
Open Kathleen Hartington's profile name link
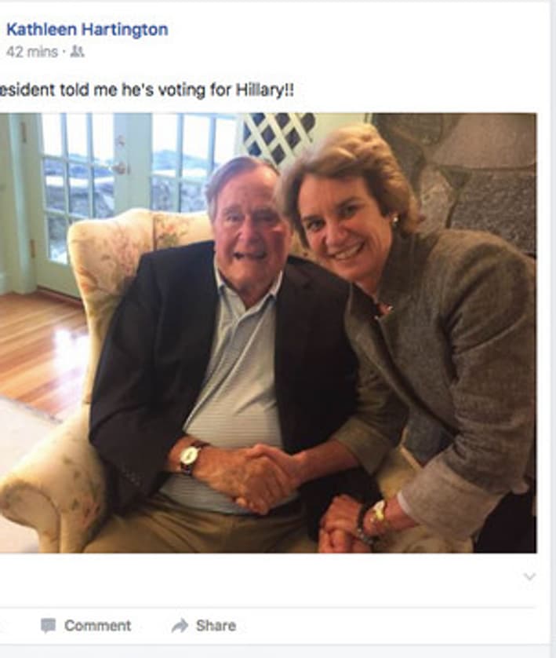(87, 29)
